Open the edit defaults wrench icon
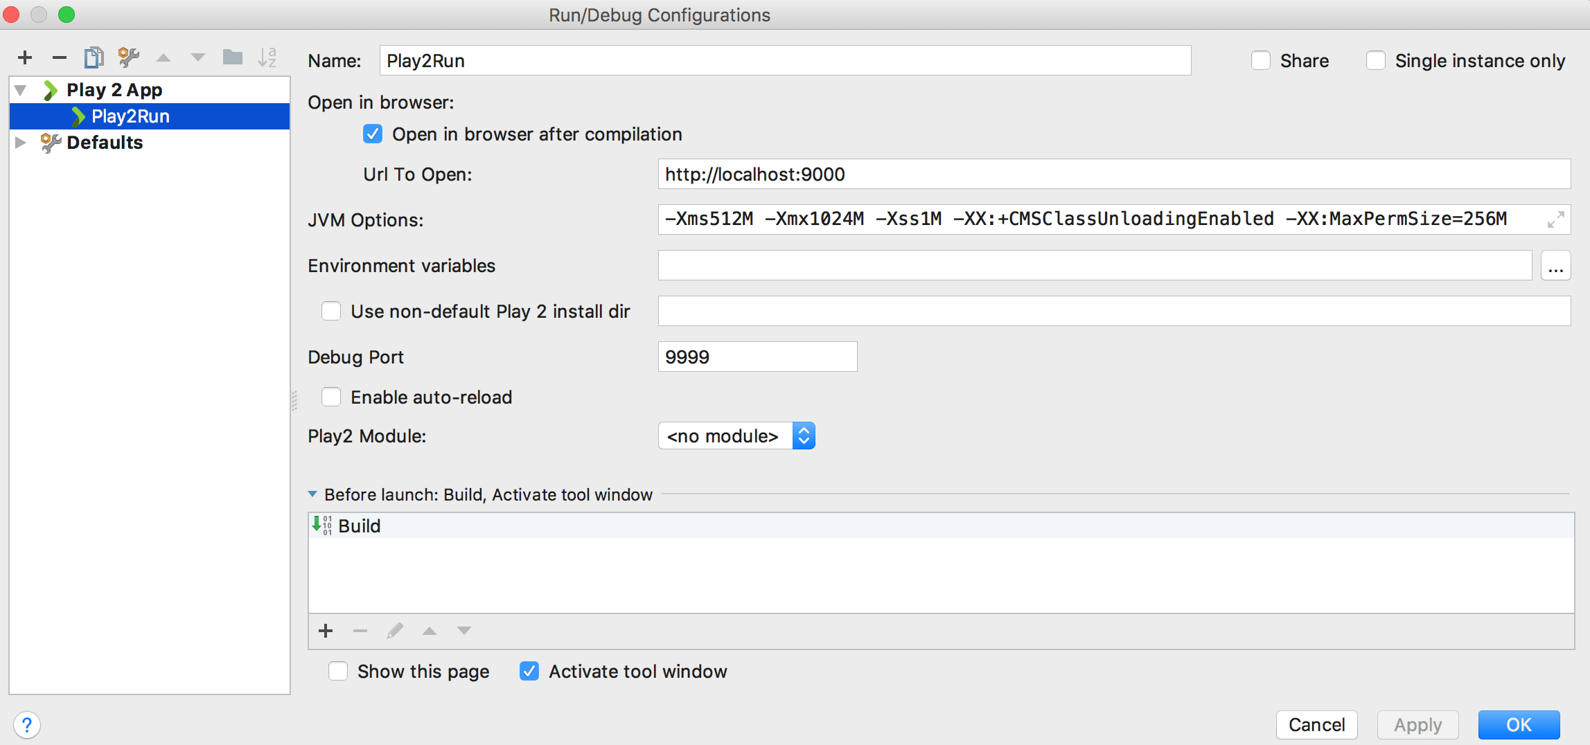1590x745 pixels. coord(128,57)
